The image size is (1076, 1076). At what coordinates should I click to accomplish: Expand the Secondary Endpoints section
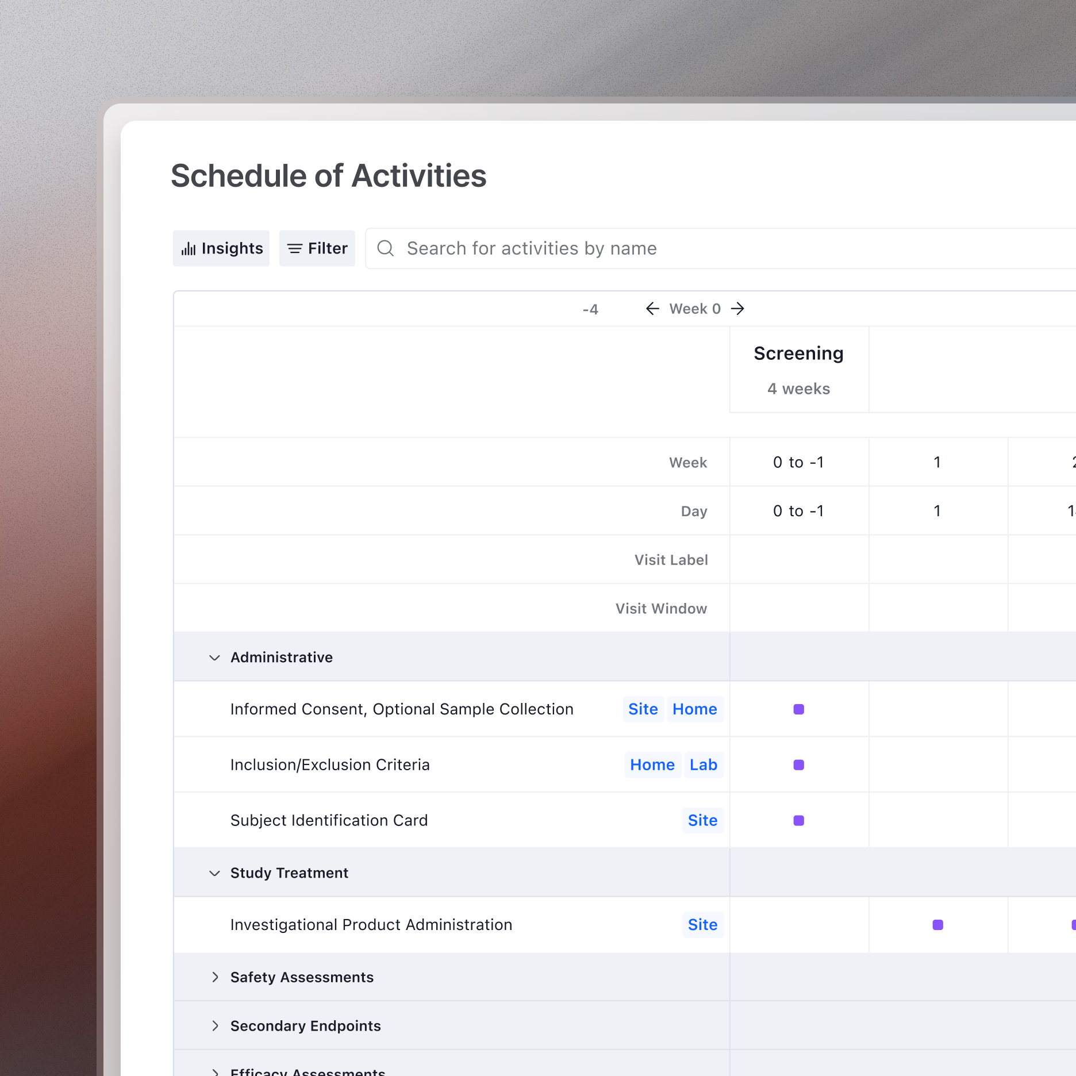pyautogui.click(x=214, y=1026)
